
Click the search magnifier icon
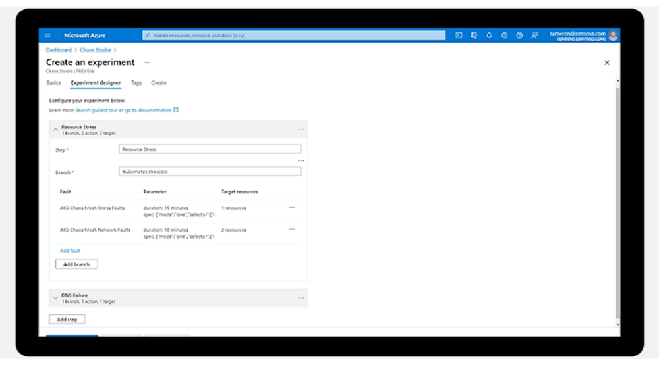tap(148, 36)
